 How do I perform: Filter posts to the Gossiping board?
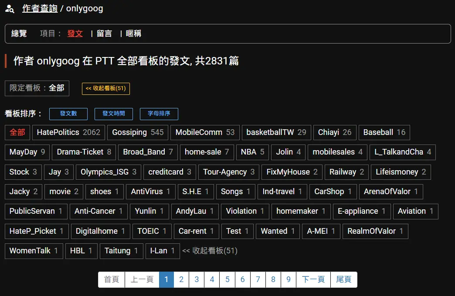click(138, 132)
